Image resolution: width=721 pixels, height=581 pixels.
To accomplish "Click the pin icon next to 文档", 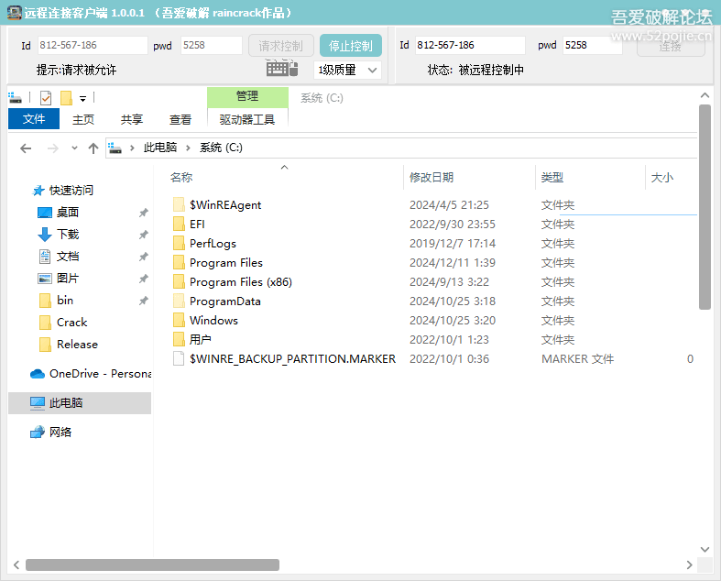I will point(144,257).
